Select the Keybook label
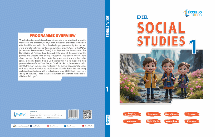 pos(191,121)
